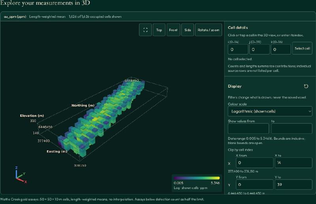Click the 'Explore your measurements in 3D' heading
Image resolution: width=316 pixels, height=204 pixels.
point(45,3)
